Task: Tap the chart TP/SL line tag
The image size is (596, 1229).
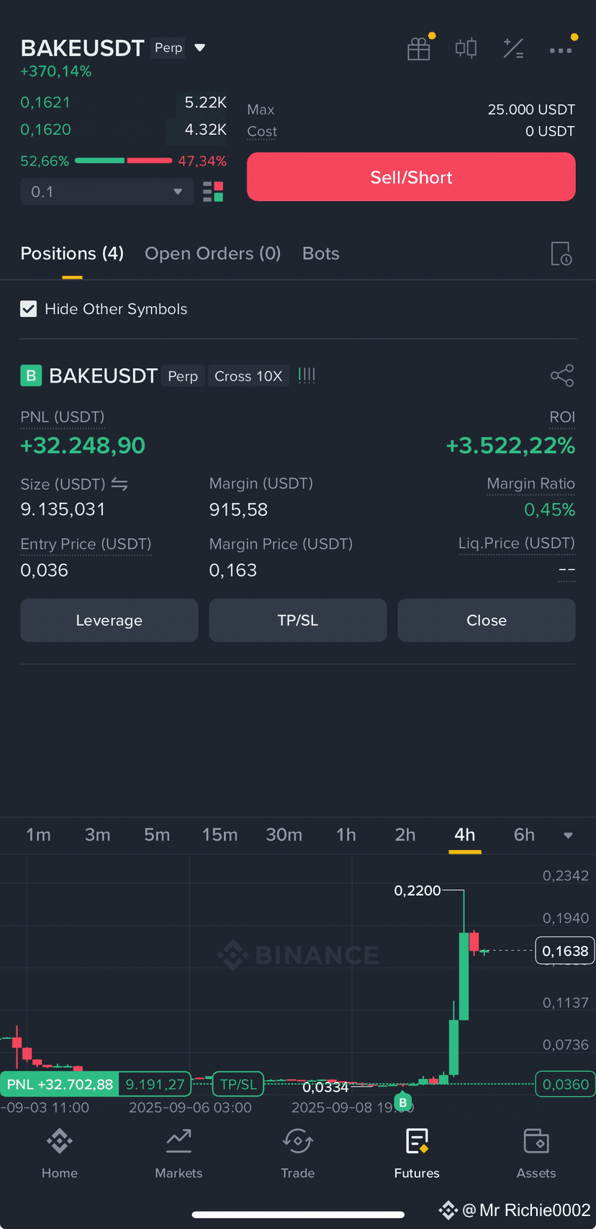Action: [x=238, y=1084]
